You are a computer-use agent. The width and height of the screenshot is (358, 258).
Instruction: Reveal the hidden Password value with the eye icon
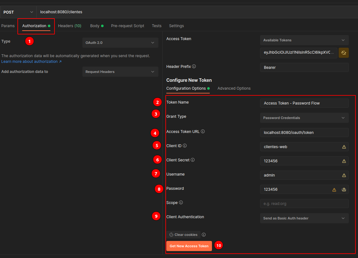coord(344,189)
